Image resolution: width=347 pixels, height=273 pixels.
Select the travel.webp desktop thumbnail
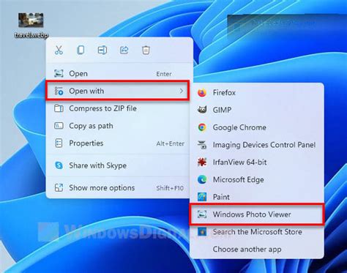pyautogui.click(x=31, y=20)
